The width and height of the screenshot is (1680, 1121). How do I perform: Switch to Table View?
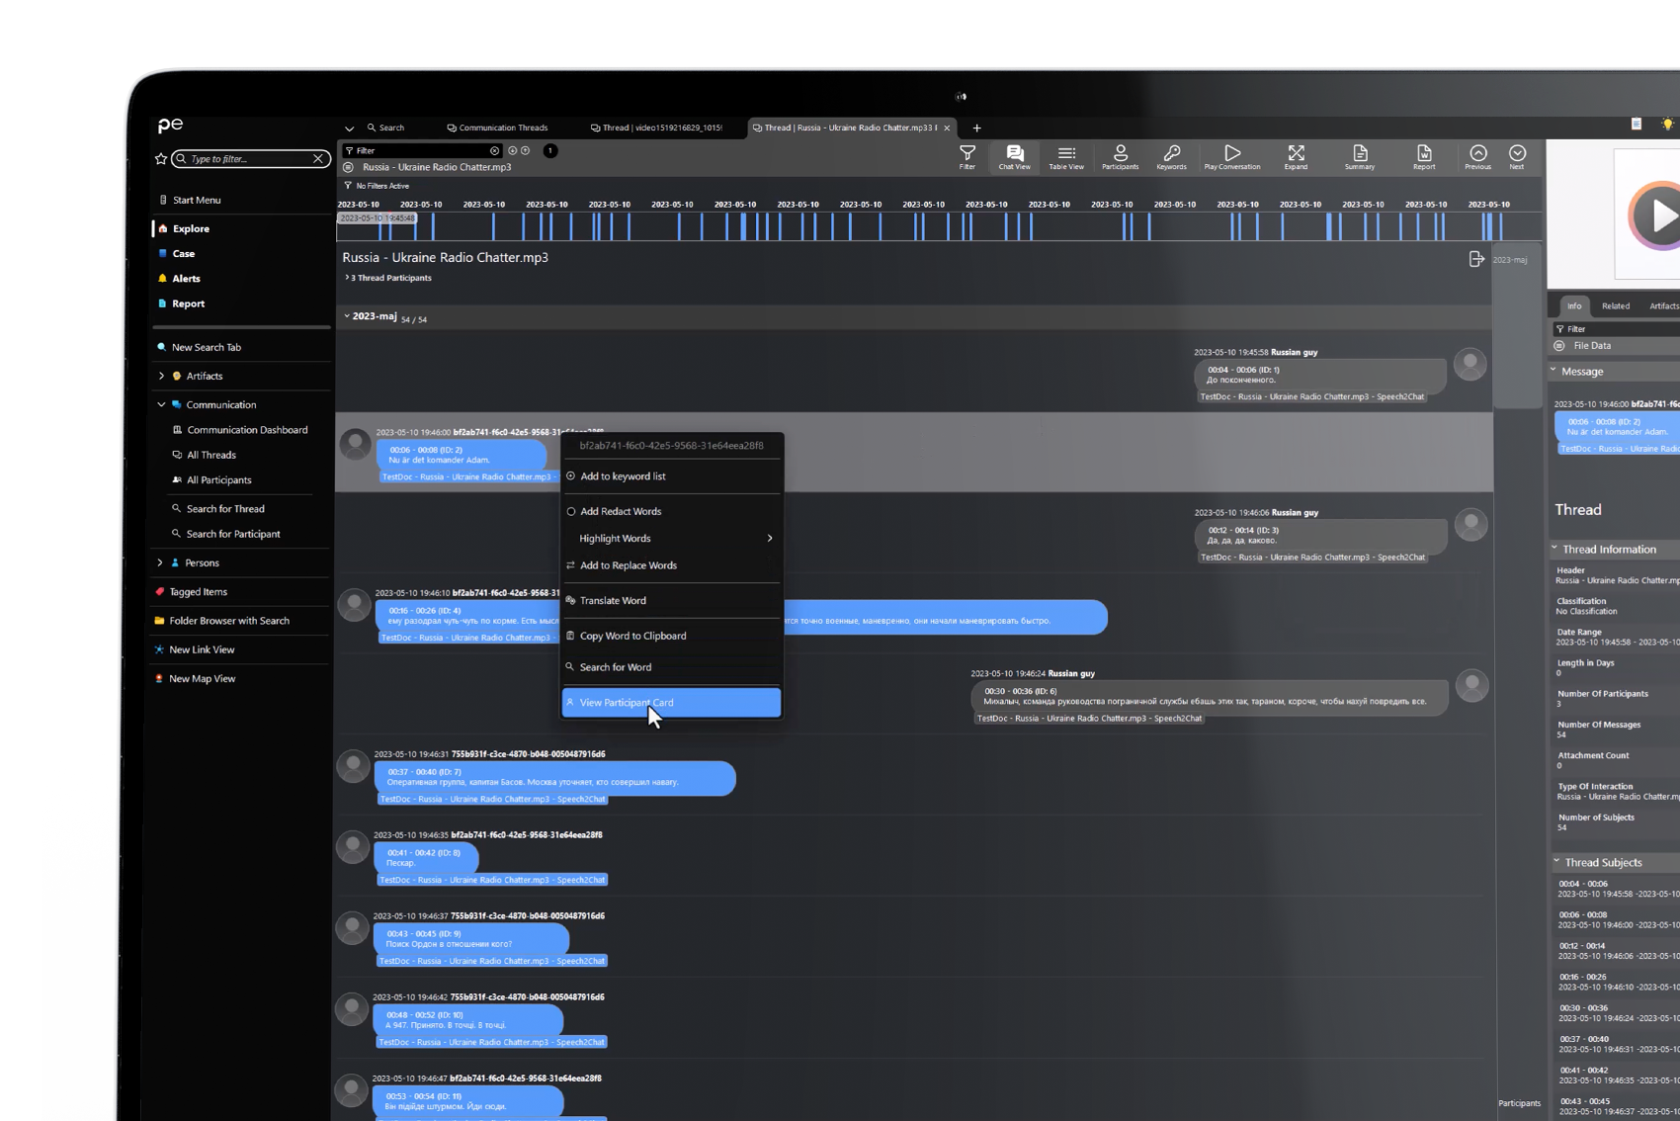point(1065,156)
